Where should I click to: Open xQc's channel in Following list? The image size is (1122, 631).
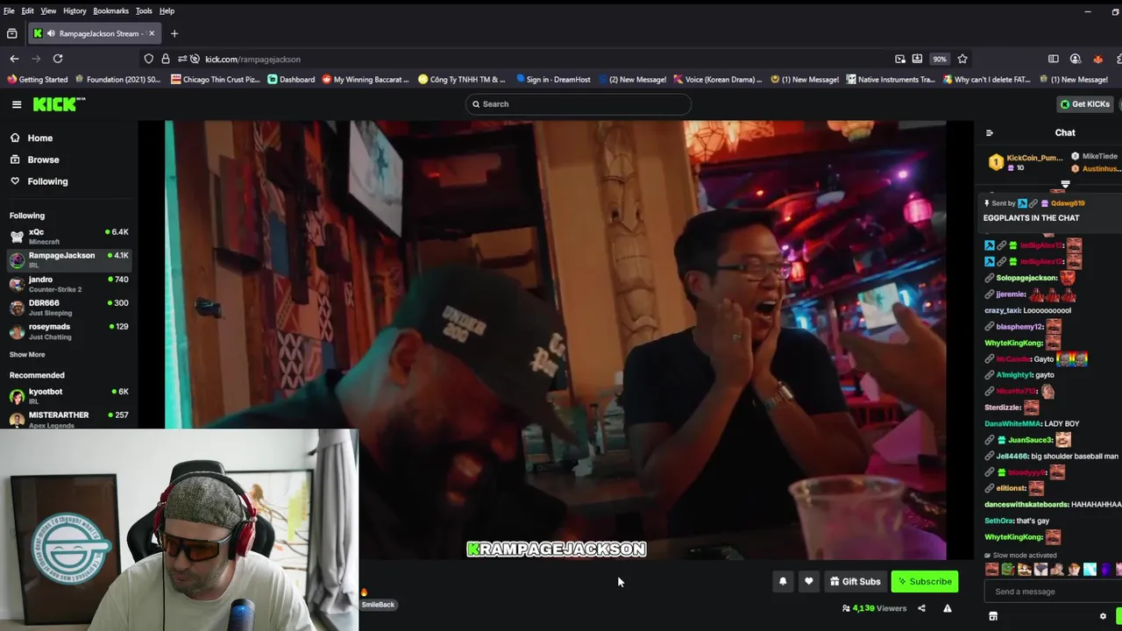[68, 236]
